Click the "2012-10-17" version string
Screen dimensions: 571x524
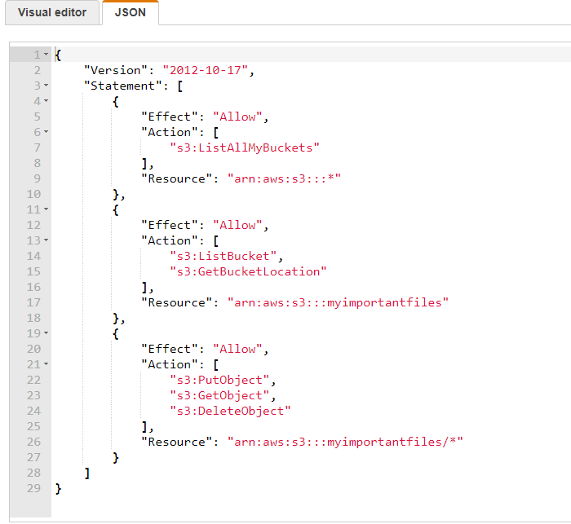pos(208,70)
